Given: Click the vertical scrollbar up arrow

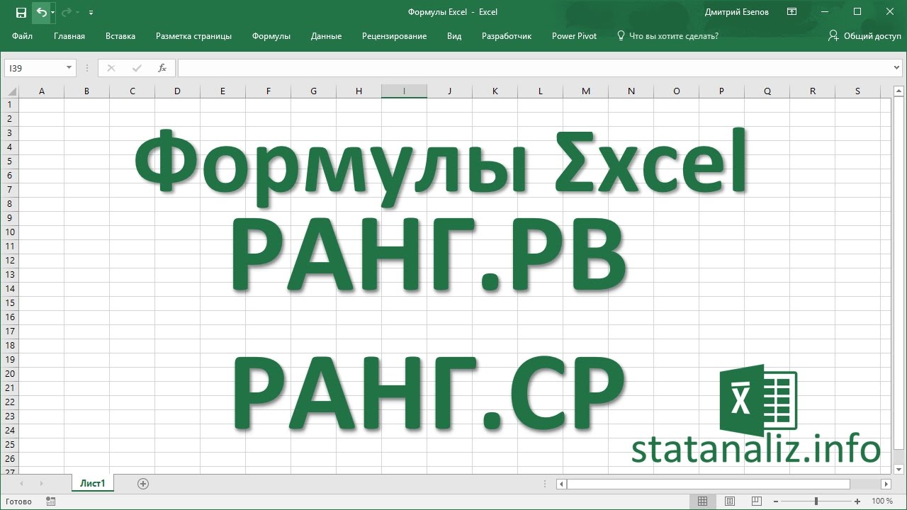Looking at the screenshot, I should tap(898, 91).
